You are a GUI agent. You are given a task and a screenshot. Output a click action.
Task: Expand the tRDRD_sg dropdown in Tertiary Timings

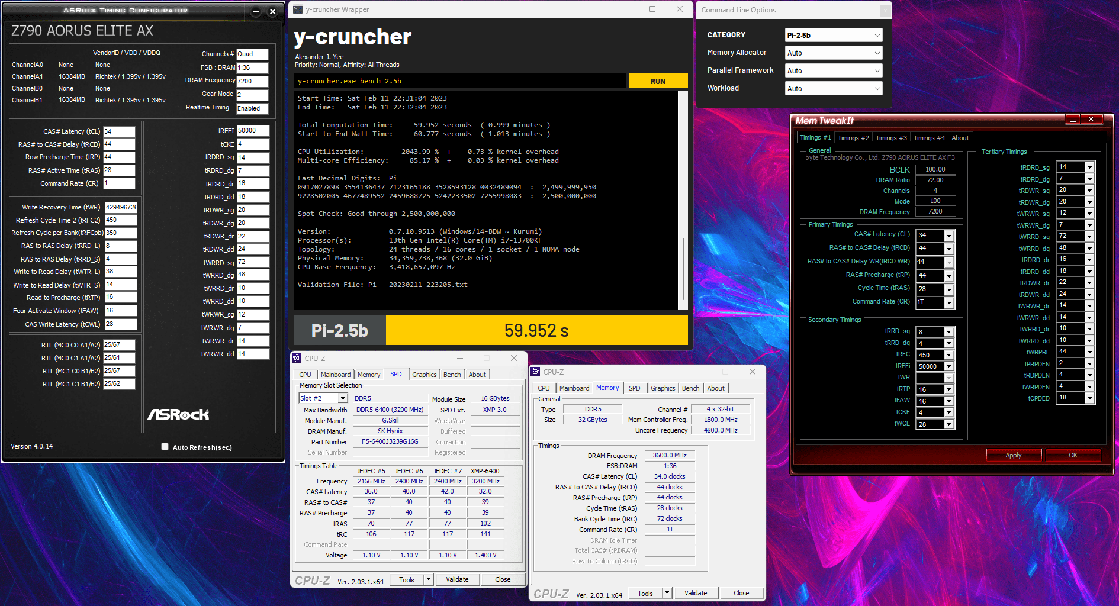1089,167
